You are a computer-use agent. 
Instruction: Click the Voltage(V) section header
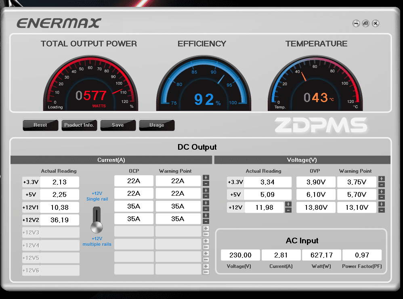pos(302,160)
